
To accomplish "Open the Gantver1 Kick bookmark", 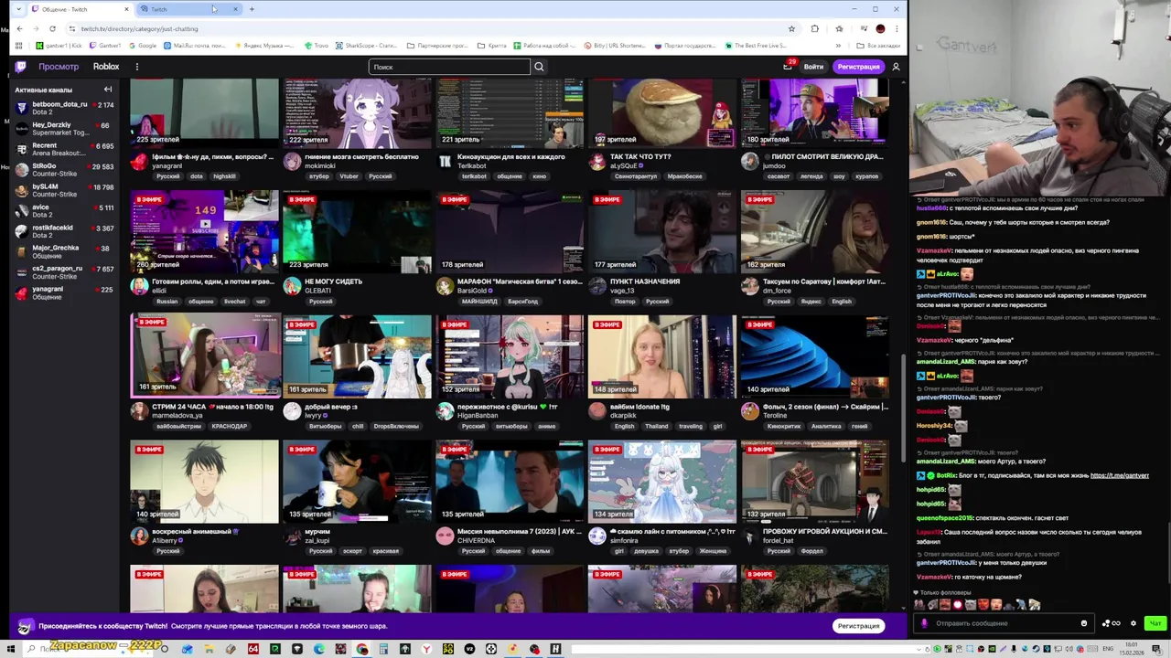I will [x=59, y=45].
